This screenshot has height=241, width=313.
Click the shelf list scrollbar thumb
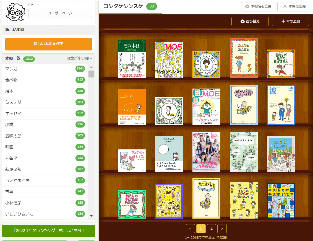pos(91,74)
